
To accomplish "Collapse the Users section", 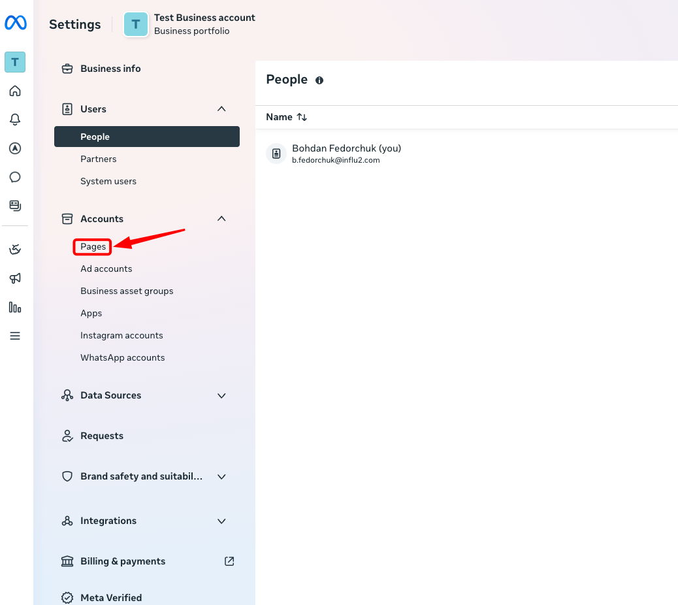I will (x=221, y=109).
